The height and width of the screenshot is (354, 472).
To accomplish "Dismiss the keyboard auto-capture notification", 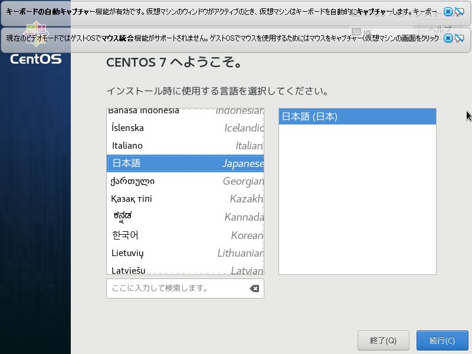I will coord(447,11).
